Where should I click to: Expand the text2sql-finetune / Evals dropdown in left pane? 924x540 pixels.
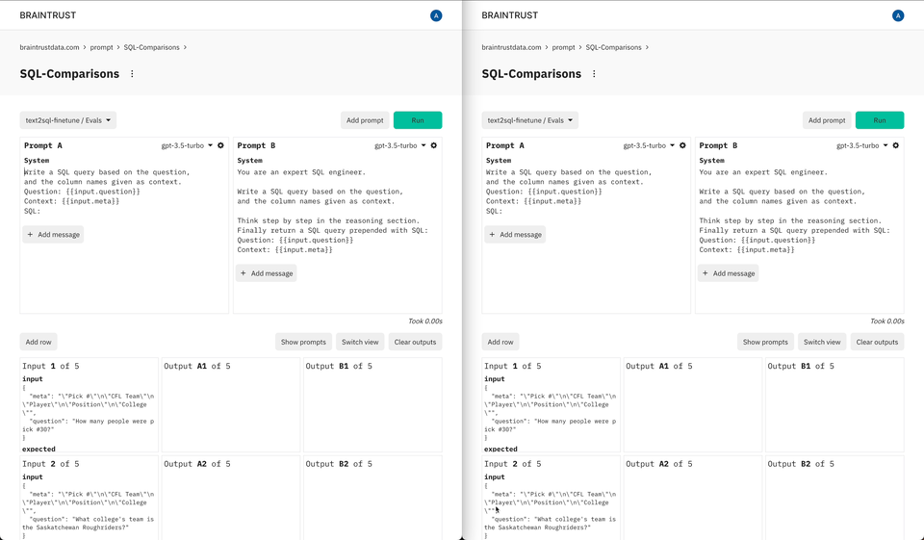point(68,120)
